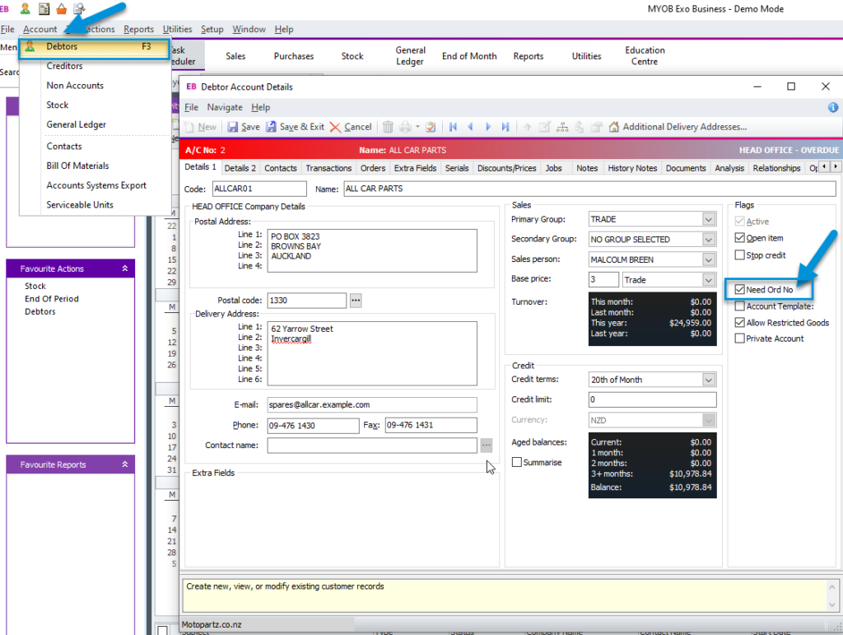Check the Summarise aged balances box
This screenshot has width=843, height=635.
click(x=517, y=462)
